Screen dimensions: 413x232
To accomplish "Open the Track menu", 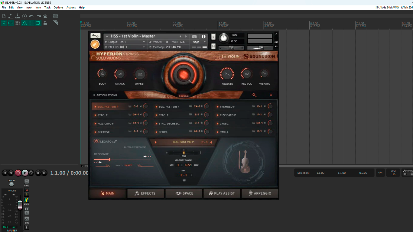I will point(47,8).
